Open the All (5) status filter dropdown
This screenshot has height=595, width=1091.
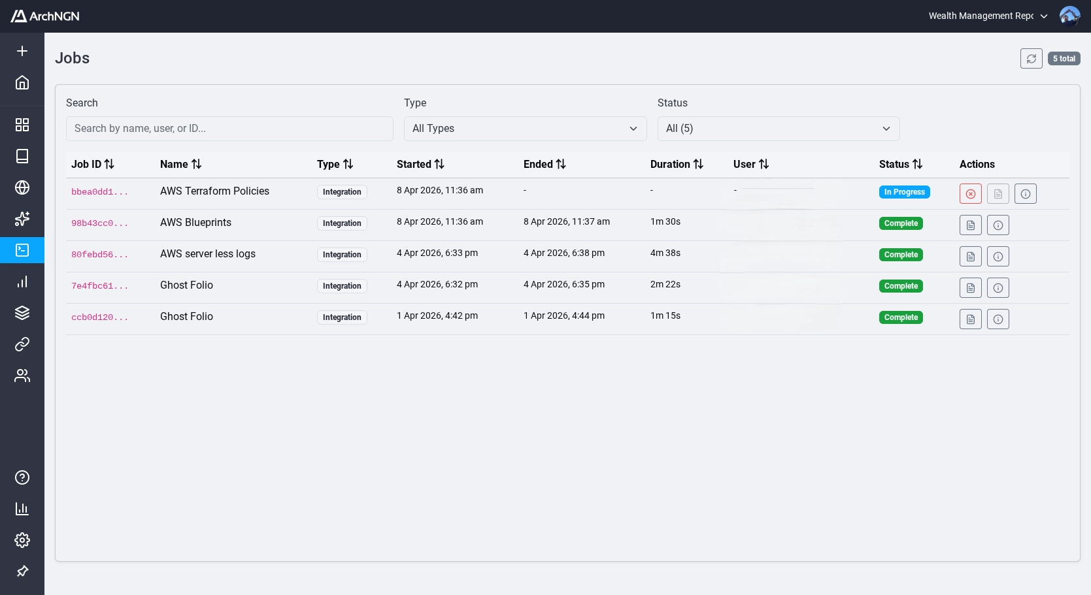point(779,129)
